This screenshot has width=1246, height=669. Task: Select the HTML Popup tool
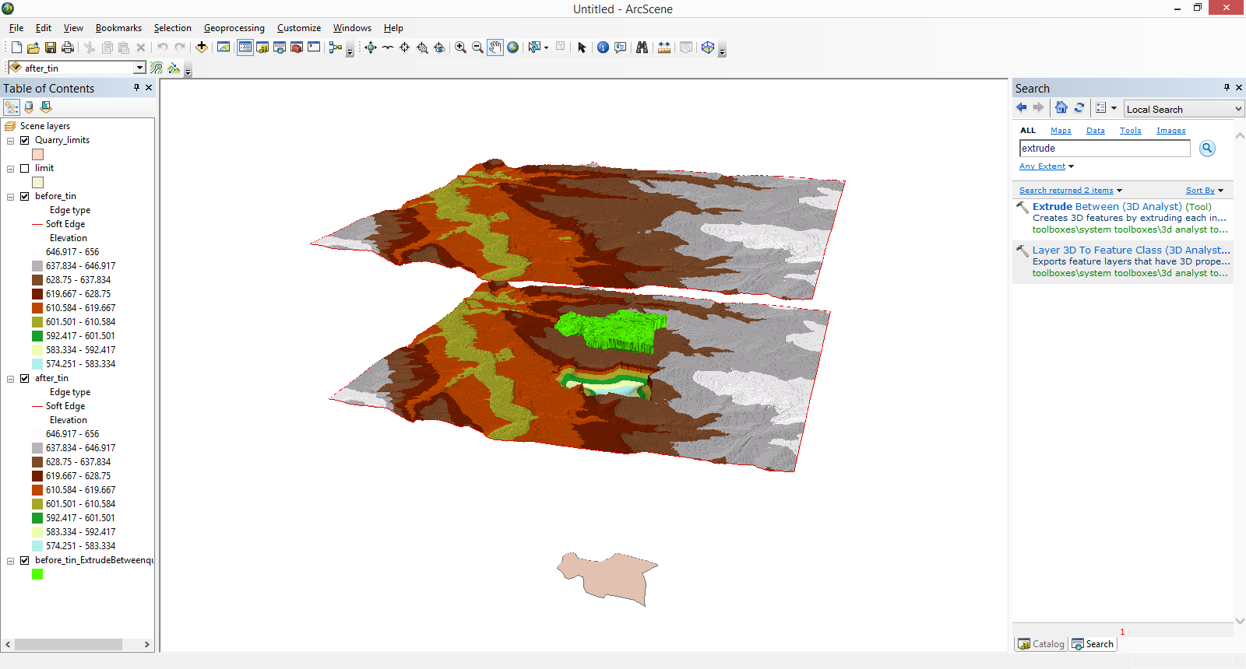621,47
